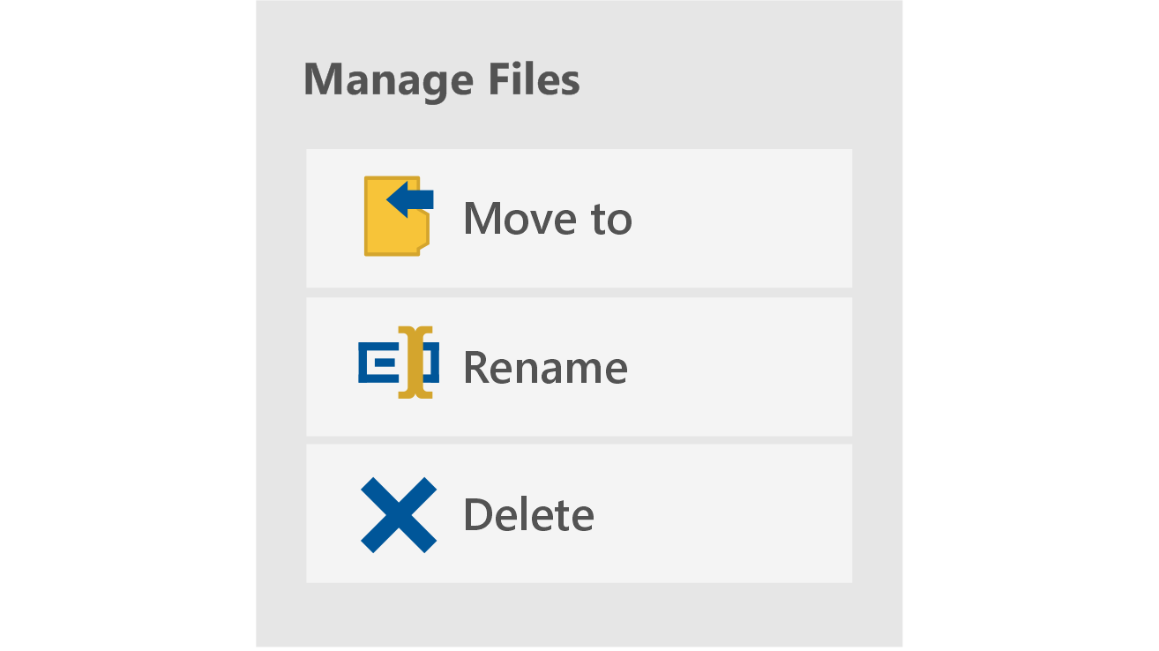Select the Move to menu entry
Image resolution: width=1159 pixels, height=651 pixels.
coord(579,218)
